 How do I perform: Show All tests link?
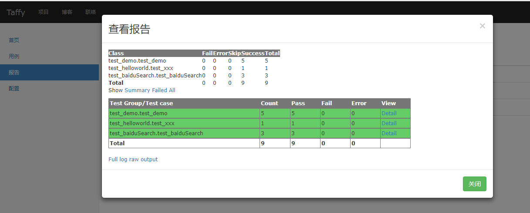(x=172, y=90)
